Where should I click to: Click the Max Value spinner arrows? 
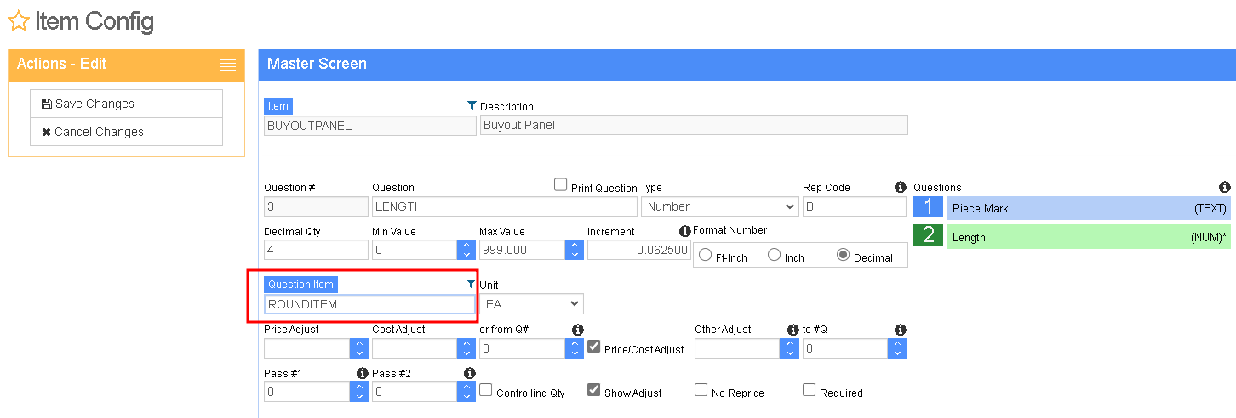click(x=574, y=250)
